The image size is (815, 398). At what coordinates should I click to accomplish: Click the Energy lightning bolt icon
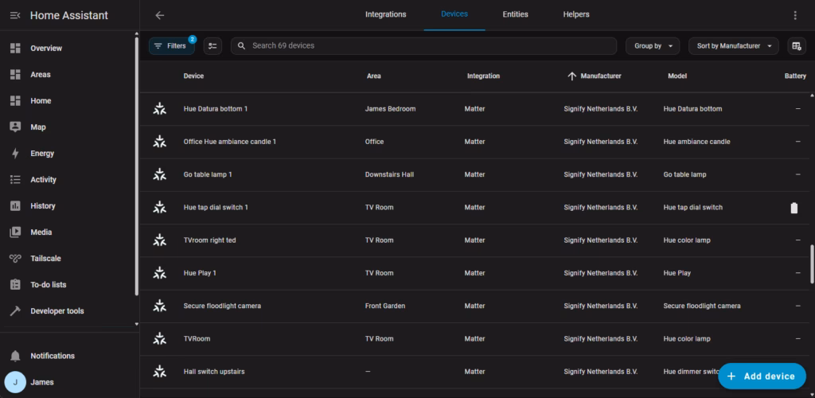[15, 154]
